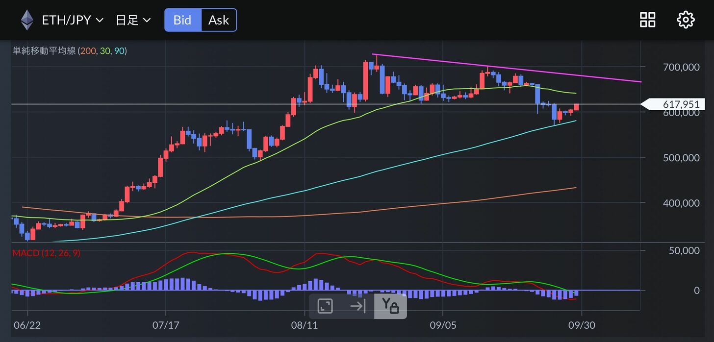Open the ETH/JPY pair dropdown
Image resolution: width=714 pixels, height=342 pixels.
tap(73, 20)
